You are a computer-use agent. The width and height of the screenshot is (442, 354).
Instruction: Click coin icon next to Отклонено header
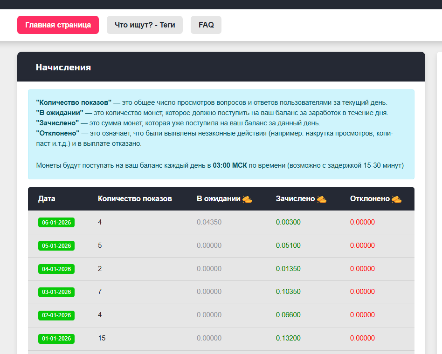(x=397, y=199)
